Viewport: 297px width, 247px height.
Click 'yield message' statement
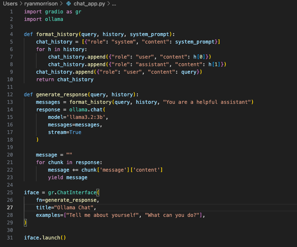pos(67,178)
